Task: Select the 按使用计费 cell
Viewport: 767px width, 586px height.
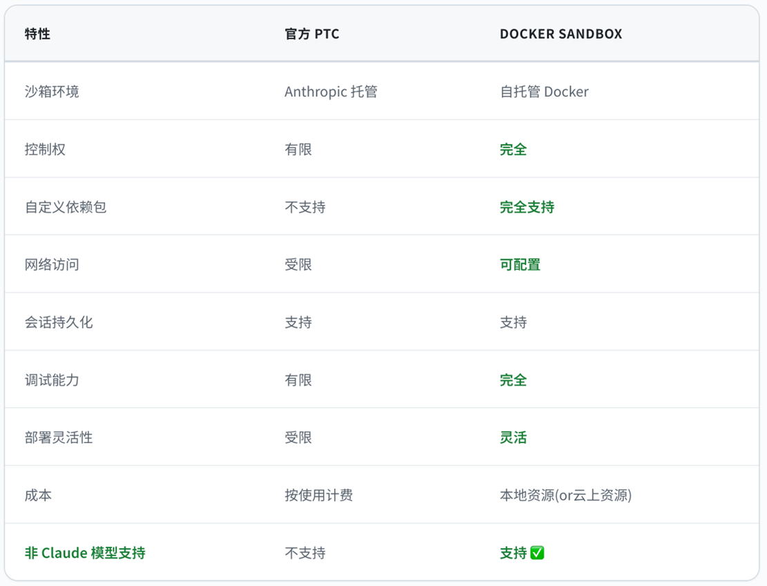Action: point(318,496)
